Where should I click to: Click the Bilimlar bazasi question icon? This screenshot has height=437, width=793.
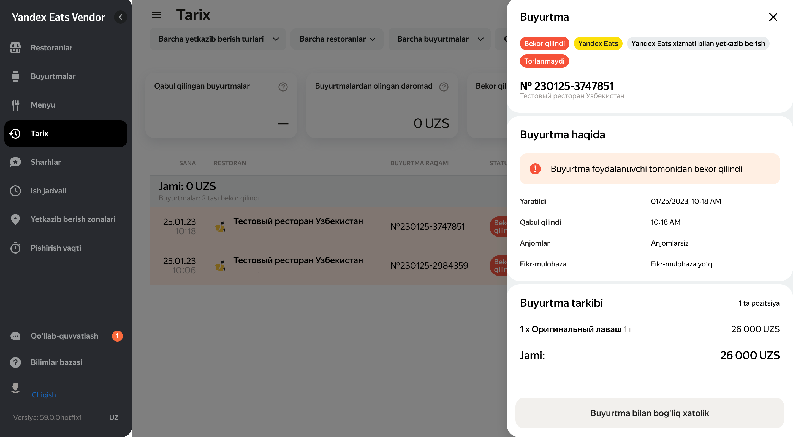click(15, 362)
